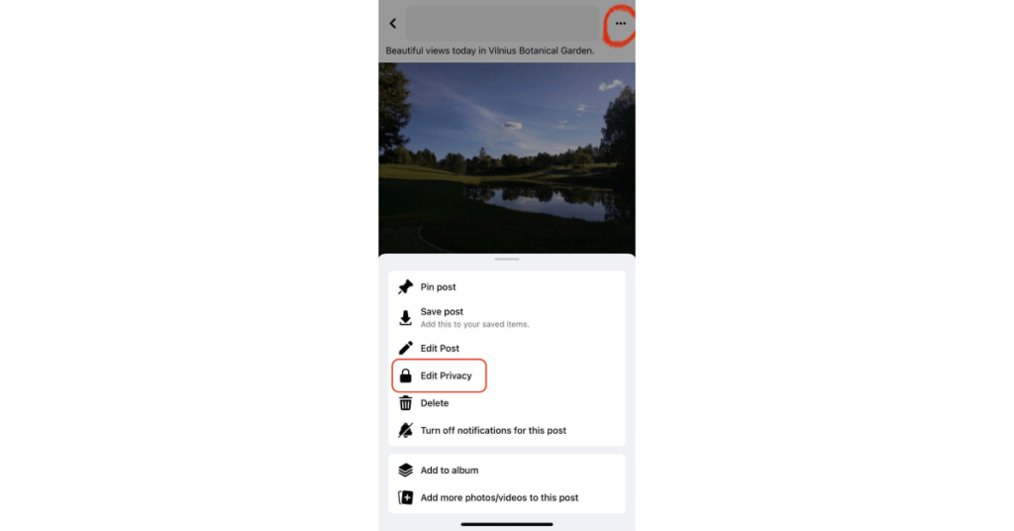1014x531 pixels.
Task: Tap the back arrow icon
Action: click(392, 24)
